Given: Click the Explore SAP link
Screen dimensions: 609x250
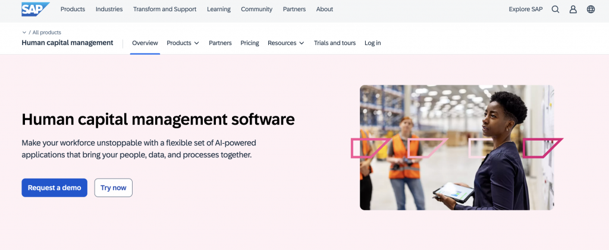Looking at the screenshot, I should coord(526,10).
